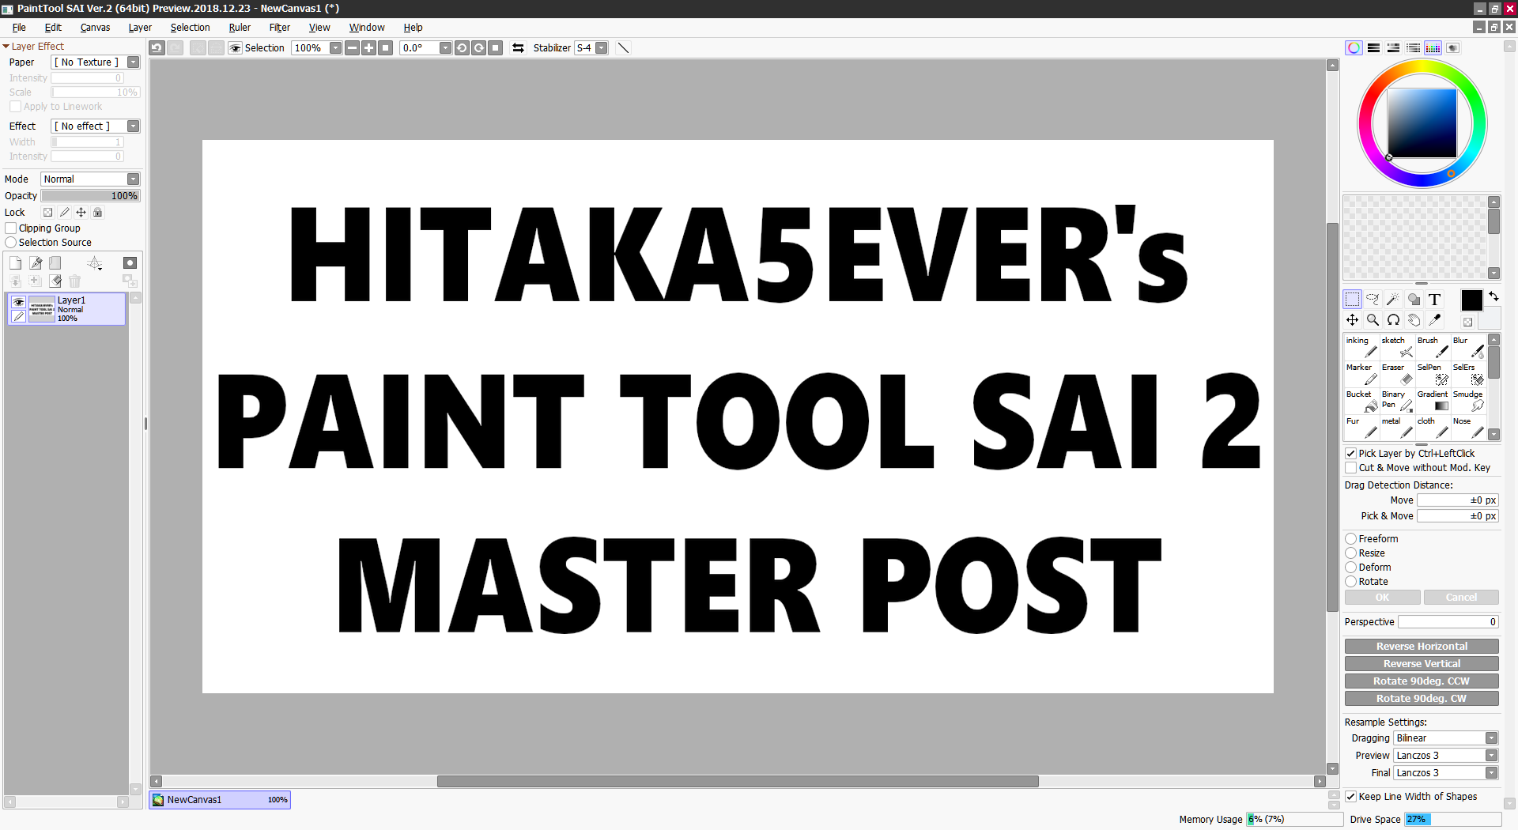
Task: Open the rotation angle dropdown
Action: click(445, 48)
